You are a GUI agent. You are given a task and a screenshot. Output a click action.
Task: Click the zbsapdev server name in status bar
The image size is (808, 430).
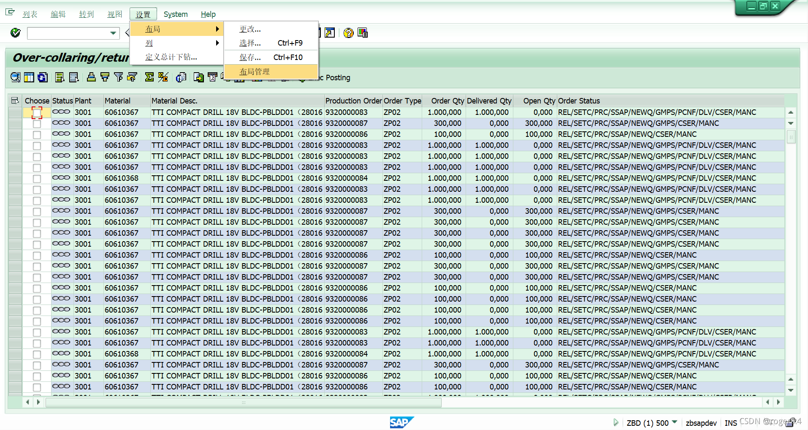pos(701,423)
